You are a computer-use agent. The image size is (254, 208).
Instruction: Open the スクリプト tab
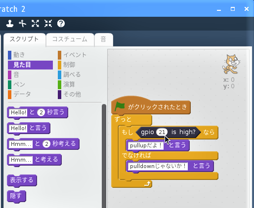(24, 39)
